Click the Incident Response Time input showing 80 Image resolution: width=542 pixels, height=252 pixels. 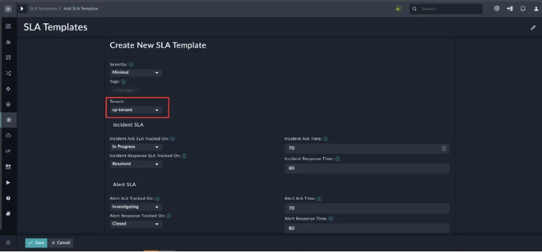[x=367, y=169]
